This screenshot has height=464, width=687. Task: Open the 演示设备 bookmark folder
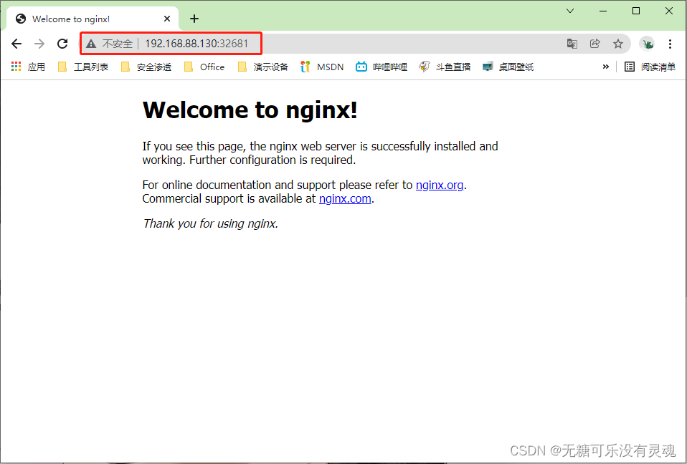(263, 67)
